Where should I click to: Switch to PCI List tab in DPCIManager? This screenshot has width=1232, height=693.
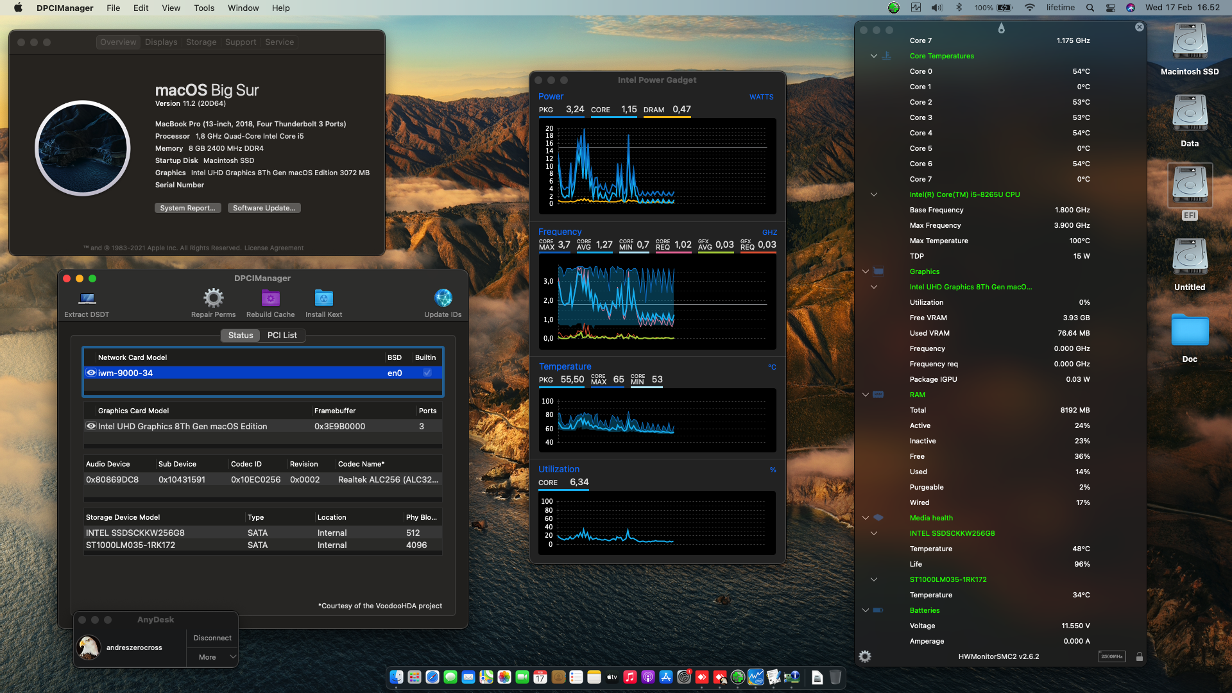click(x=282, y=335)
